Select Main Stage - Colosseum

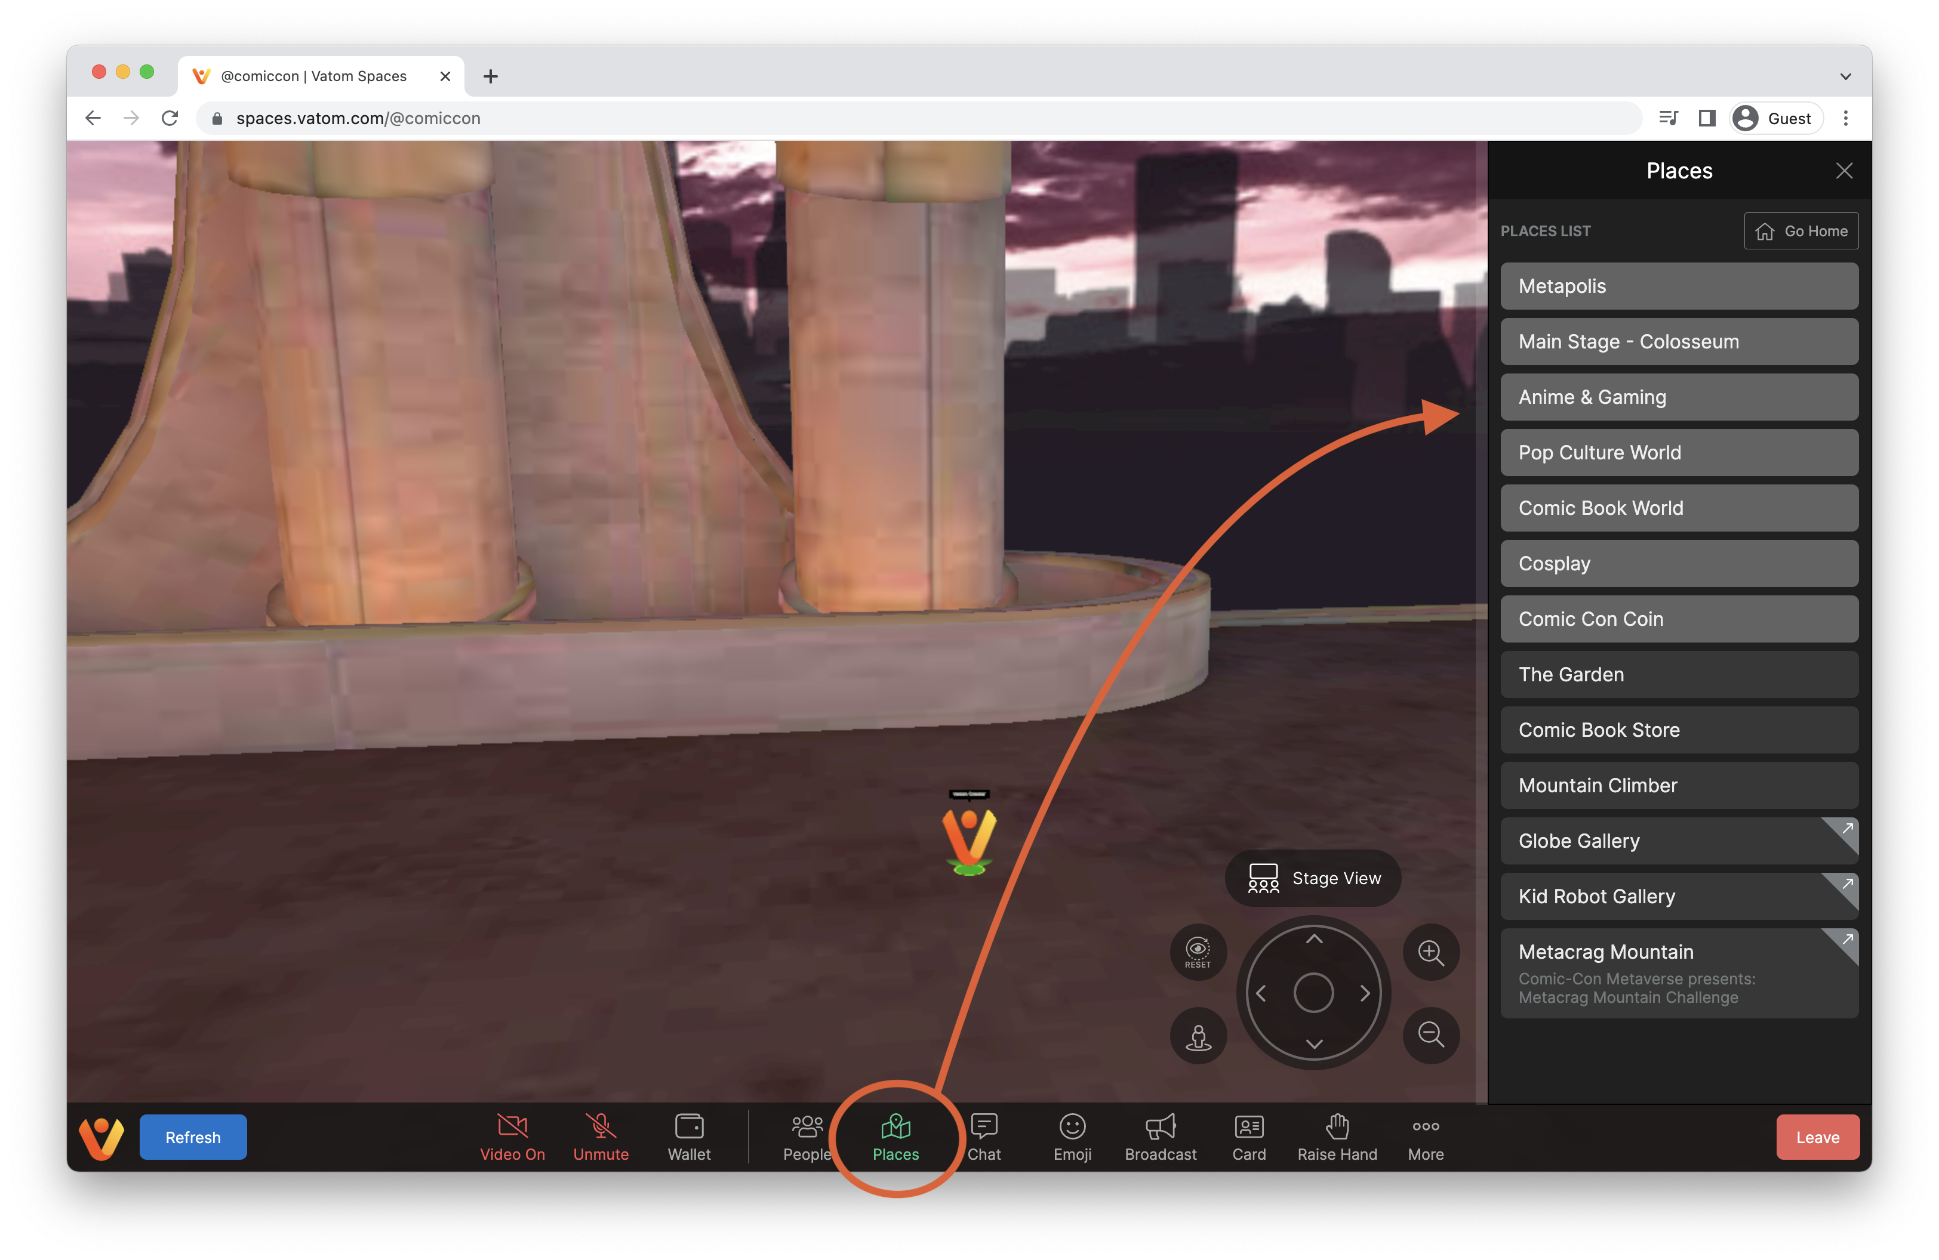[1679, 342]
